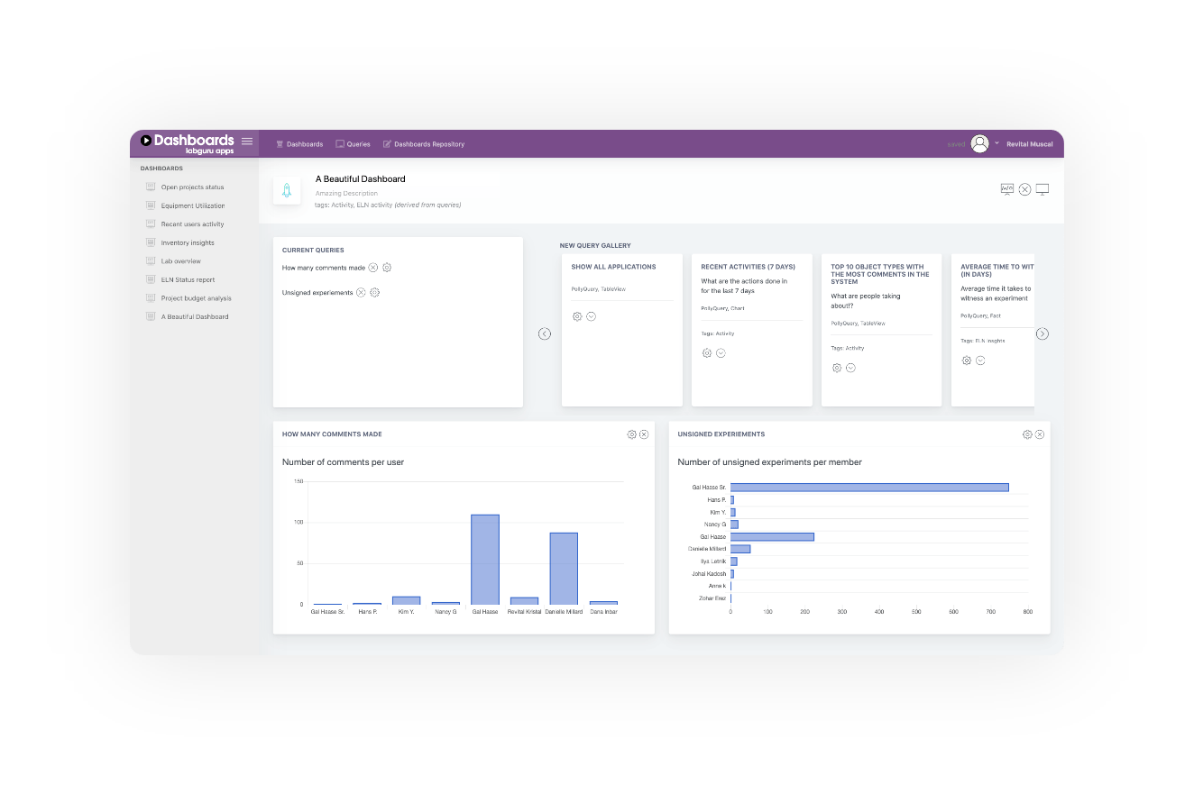
Task: Click the gear icon on the Recent Activities card
Action: (707, 353)
